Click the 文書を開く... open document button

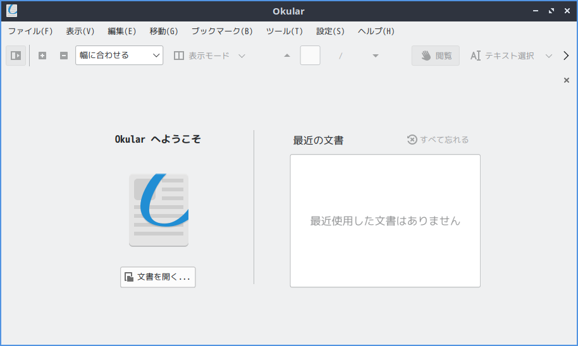(x=157, y=277)
